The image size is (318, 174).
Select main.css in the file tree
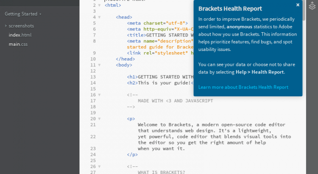[19, 44]
